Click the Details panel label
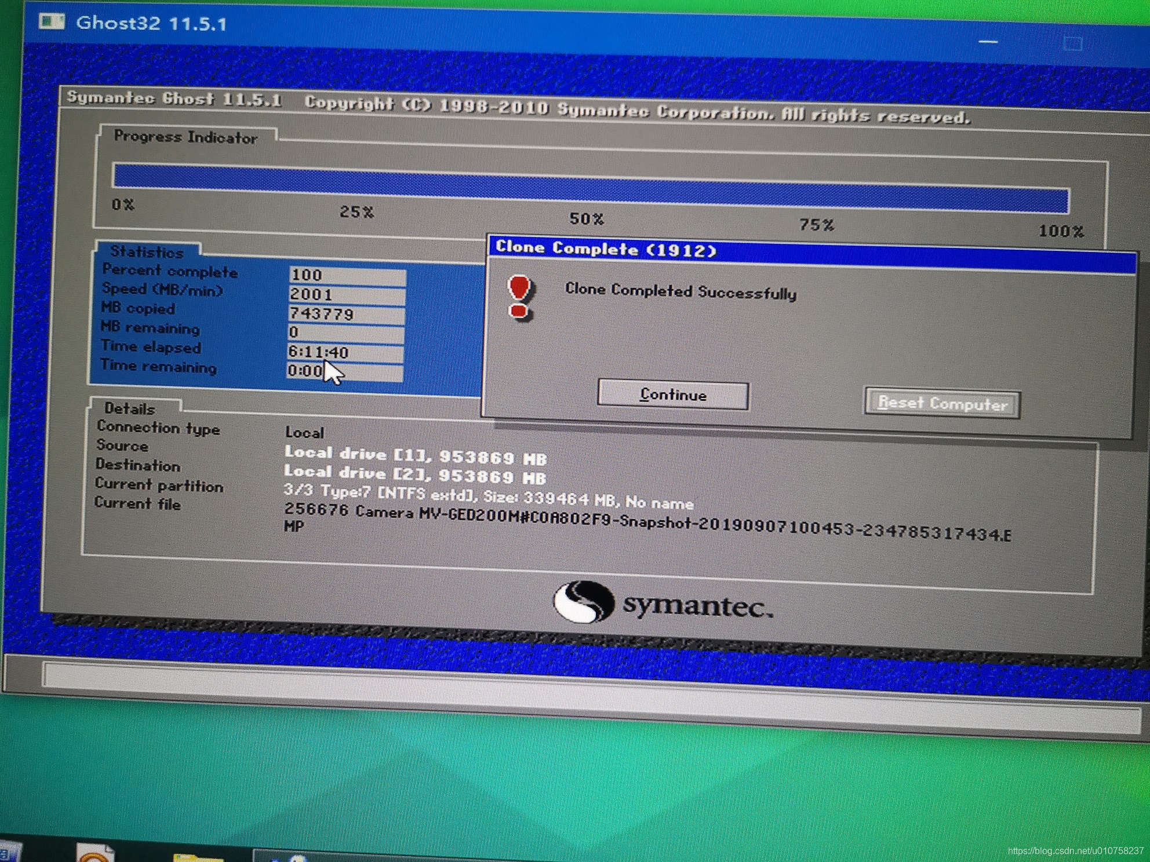This screenshot has width=1150, height=862. coord(130,408)
